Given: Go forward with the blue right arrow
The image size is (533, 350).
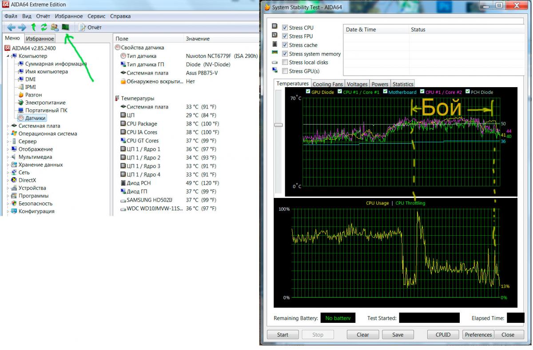Looking at the screenshot, I should click(22, 28).
